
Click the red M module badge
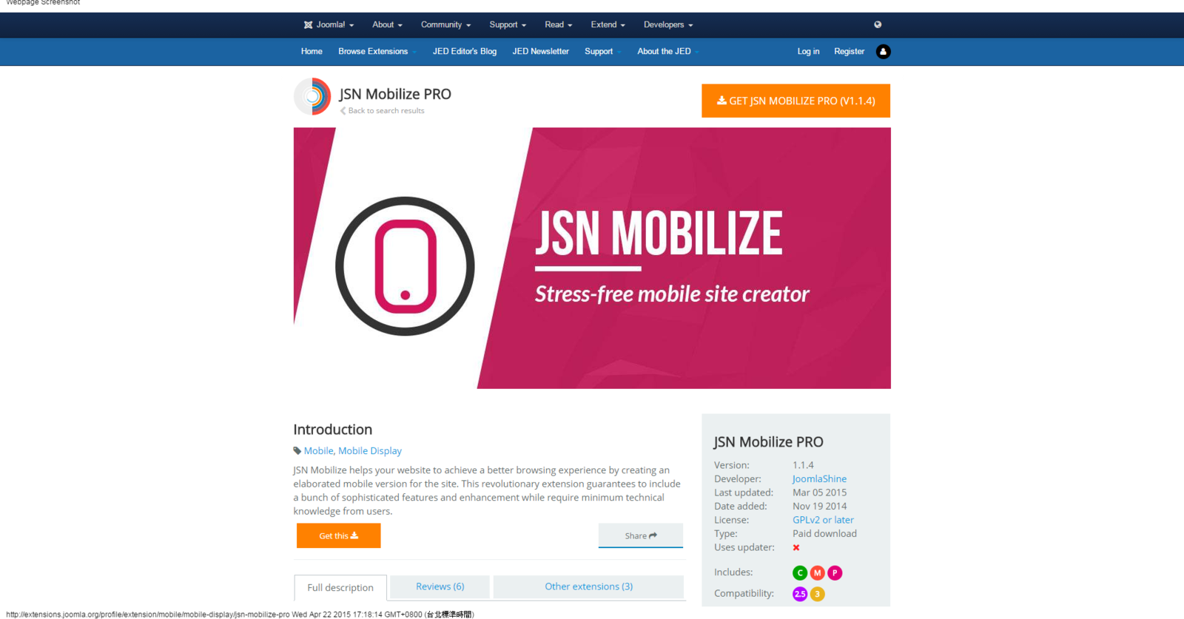pyautogui.click(x=818, y=572)
